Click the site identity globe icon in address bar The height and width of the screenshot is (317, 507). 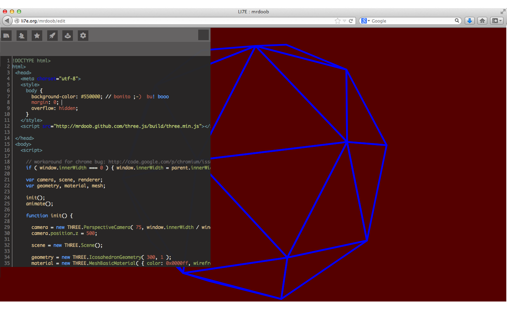tap(17, 21)
